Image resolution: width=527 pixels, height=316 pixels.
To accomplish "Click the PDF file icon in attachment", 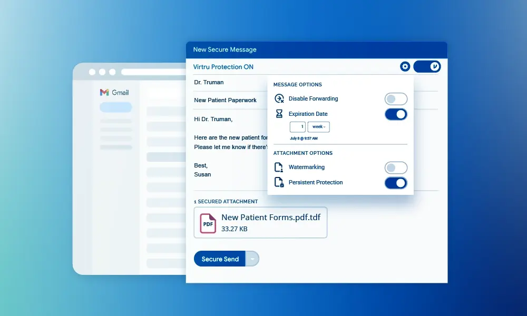I will (208, 223).
